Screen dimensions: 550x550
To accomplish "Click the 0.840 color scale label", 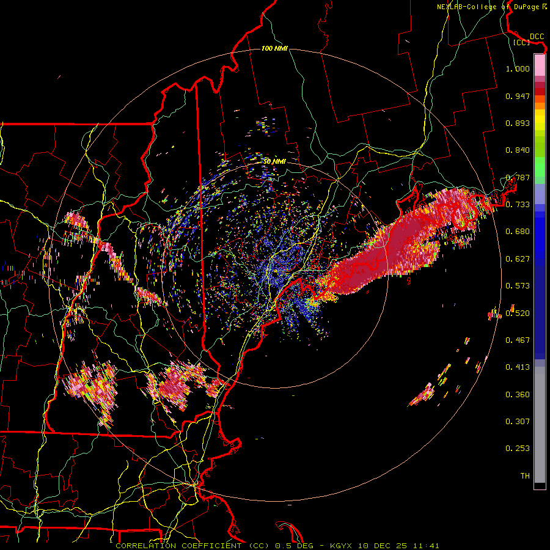I will pos(518,150).
